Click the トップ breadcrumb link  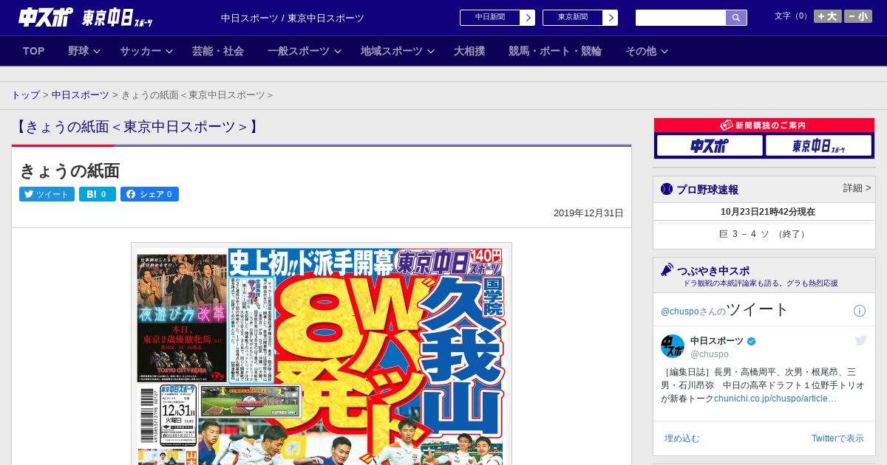[x=25, y=95]
